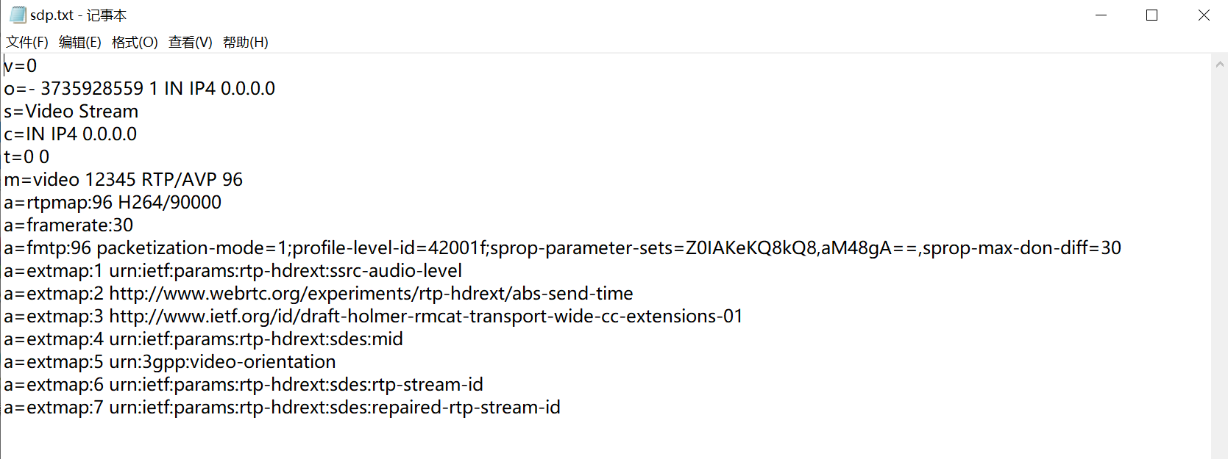
Task: Click the vertical scrollbar up arrow
Action: (x=1220, y=65)
